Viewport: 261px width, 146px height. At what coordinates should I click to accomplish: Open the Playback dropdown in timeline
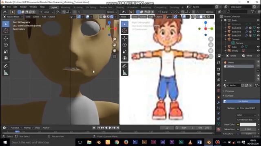click(16, 128)
